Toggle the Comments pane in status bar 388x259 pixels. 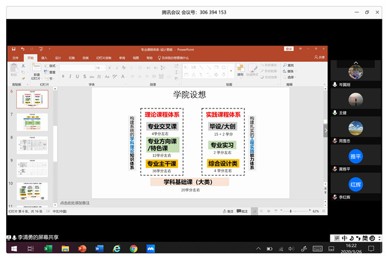point(243,211)
